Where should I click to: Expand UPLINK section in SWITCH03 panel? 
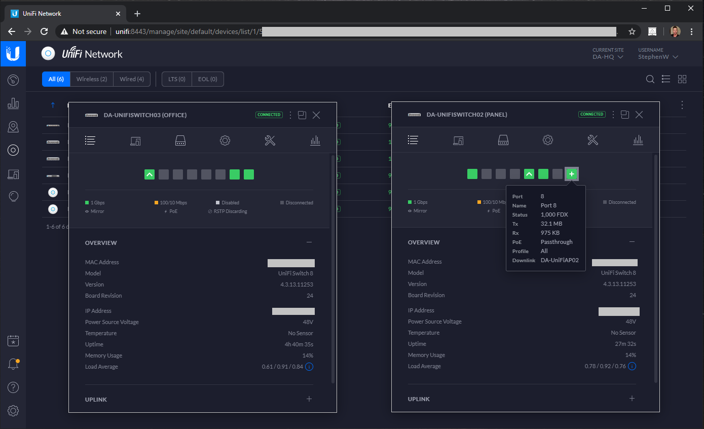click(x=309, y=399)
